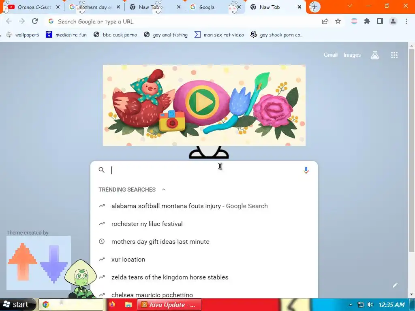415x311 pixels.
Task: Close the active New Tab
Action: 299,7
